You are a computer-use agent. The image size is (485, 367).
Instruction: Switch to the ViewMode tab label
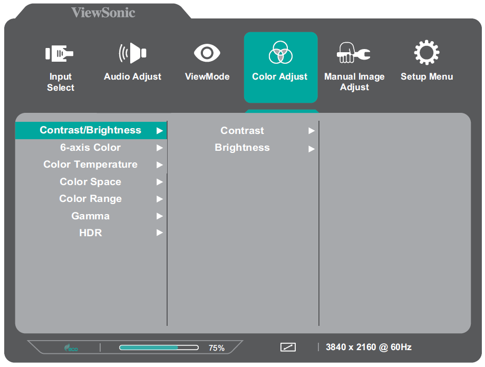207,77
